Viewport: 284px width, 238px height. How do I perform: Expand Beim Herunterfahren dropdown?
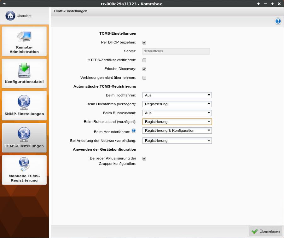coord(177,131)
